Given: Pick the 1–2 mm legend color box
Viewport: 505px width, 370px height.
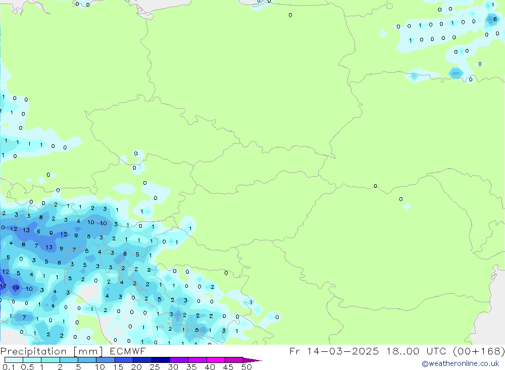Looking at the screenshot, I should [x=50, y=360].
